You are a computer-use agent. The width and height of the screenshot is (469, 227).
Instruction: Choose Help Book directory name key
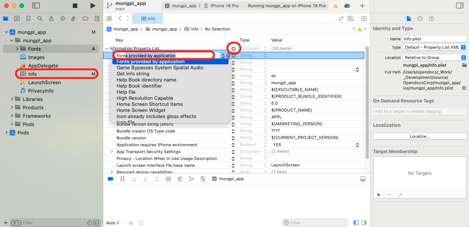point(146,80)
